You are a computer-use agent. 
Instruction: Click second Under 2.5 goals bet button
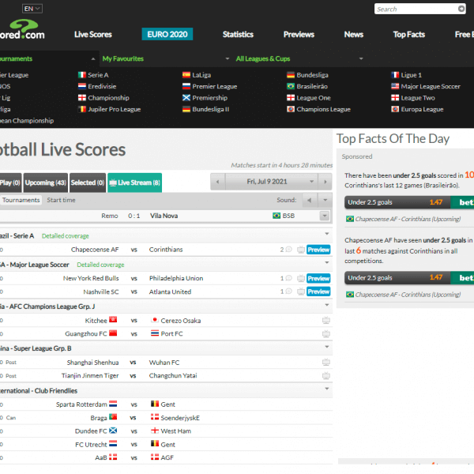(x=409, y=277)
